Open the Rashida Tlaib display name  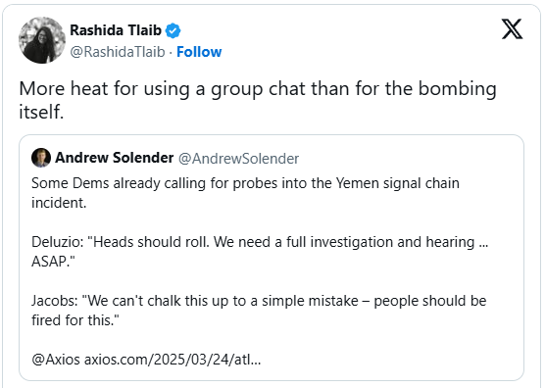(x=116, y=30)
